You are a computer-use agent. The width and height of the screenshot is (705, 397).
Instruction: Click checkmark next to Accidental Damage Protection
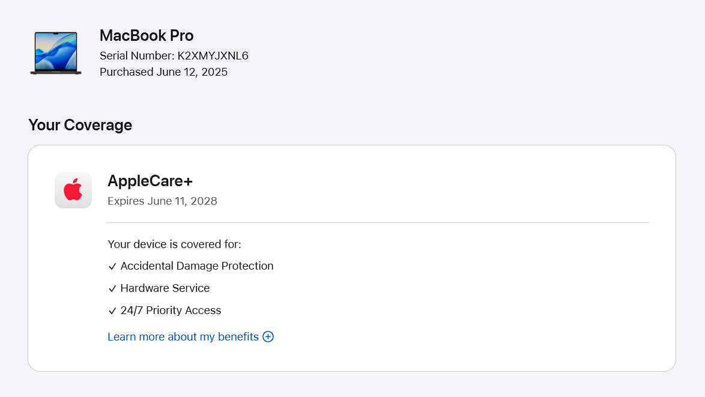tap(112, 267)
